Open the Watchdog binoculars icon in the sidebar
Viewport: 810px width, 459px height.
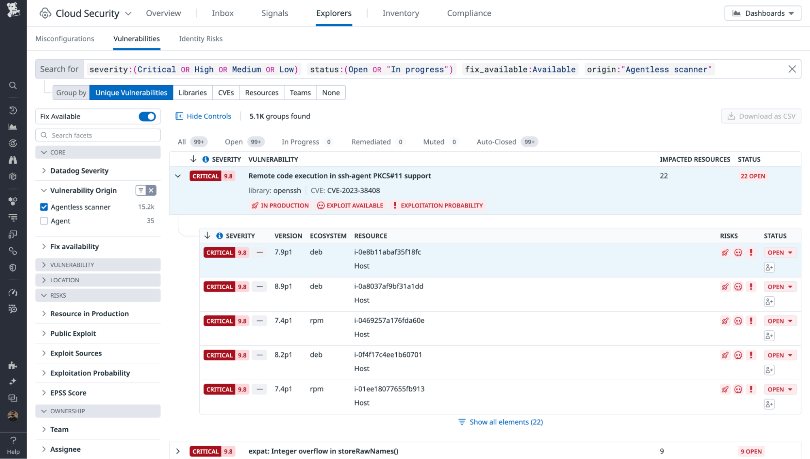click(13, 160)
